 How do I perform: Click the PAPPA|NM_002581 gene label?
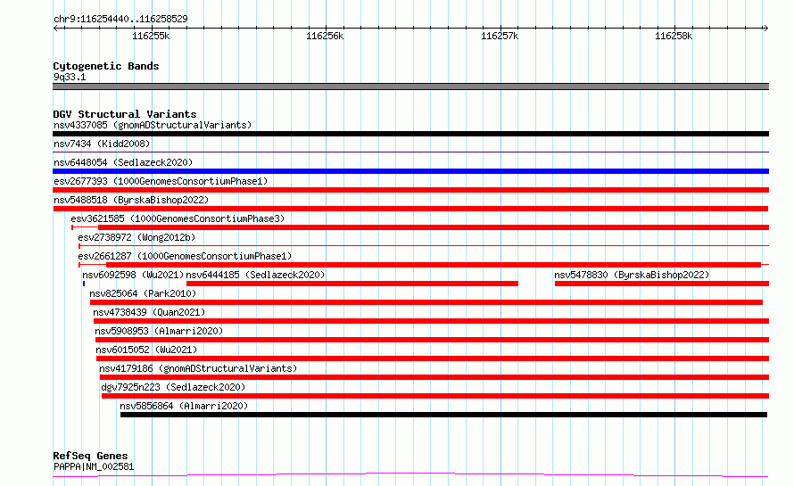click(94, 466)
